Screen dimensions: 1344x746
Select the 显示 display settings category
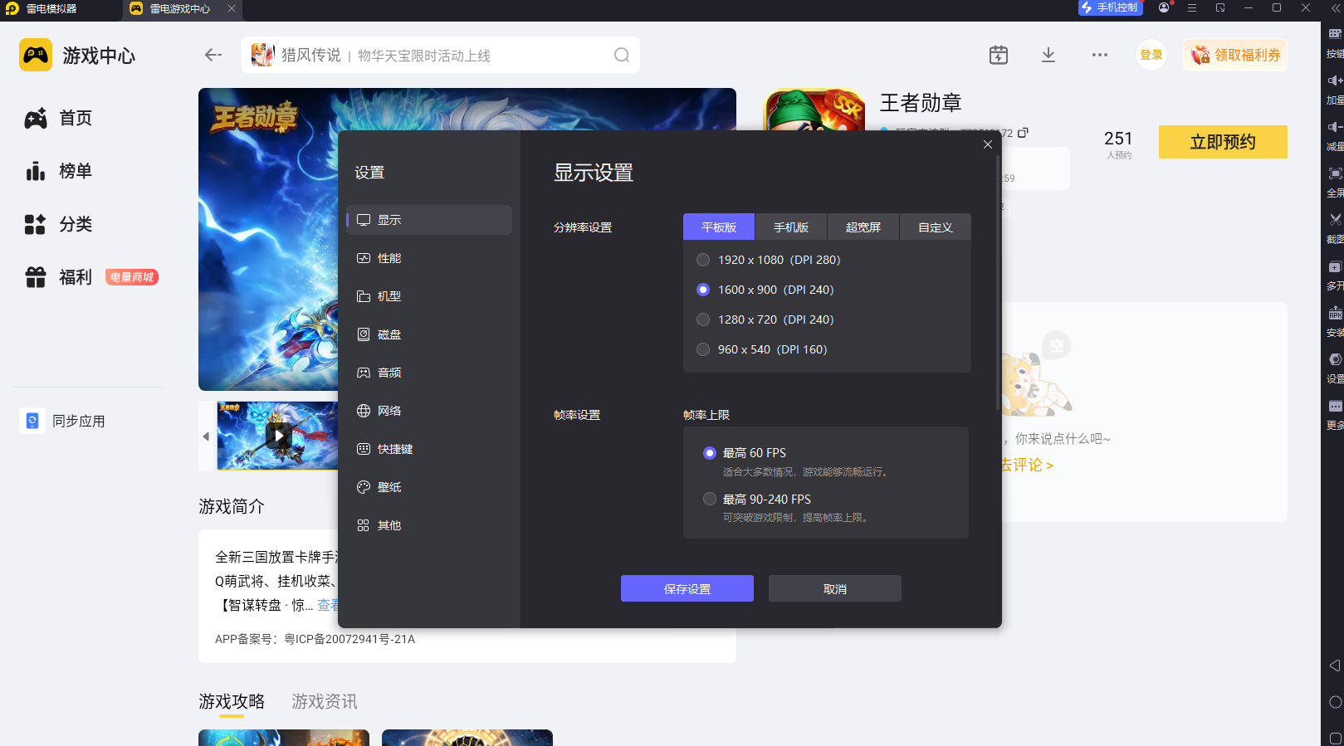[429, 220]
